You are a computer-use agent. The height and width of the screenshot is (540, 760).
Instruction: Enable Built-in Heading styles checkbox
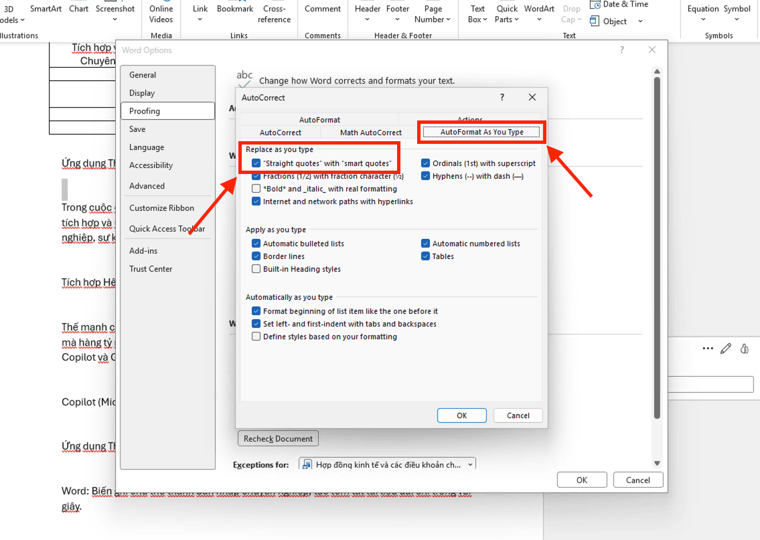click(256, 269)
